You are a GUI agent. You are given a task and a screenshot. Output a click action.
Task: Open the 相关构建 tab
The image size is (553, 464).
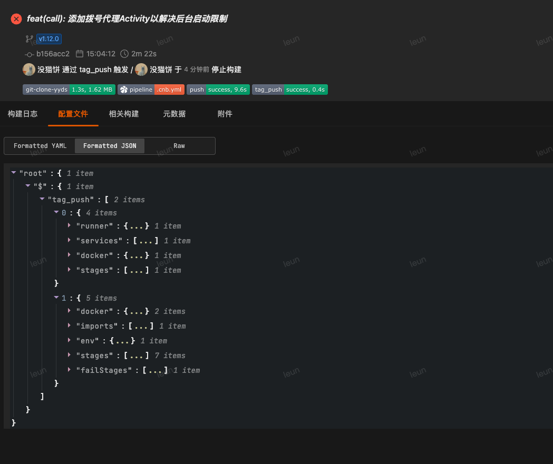(x=124, y=114)
